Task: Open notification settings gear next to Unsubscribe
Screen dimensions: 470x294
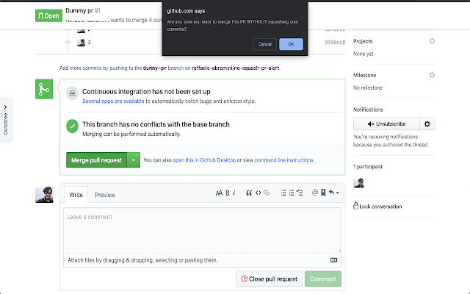Action: [x=427, y=124]
